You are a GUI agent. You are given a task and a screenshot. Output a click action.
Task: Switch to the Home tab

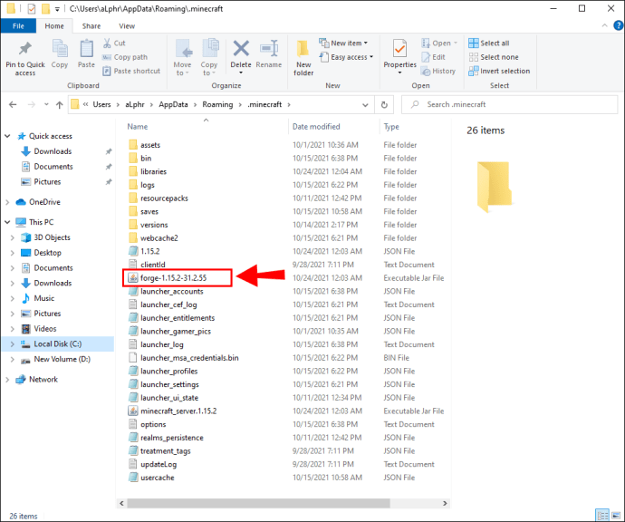pos(54,26)
